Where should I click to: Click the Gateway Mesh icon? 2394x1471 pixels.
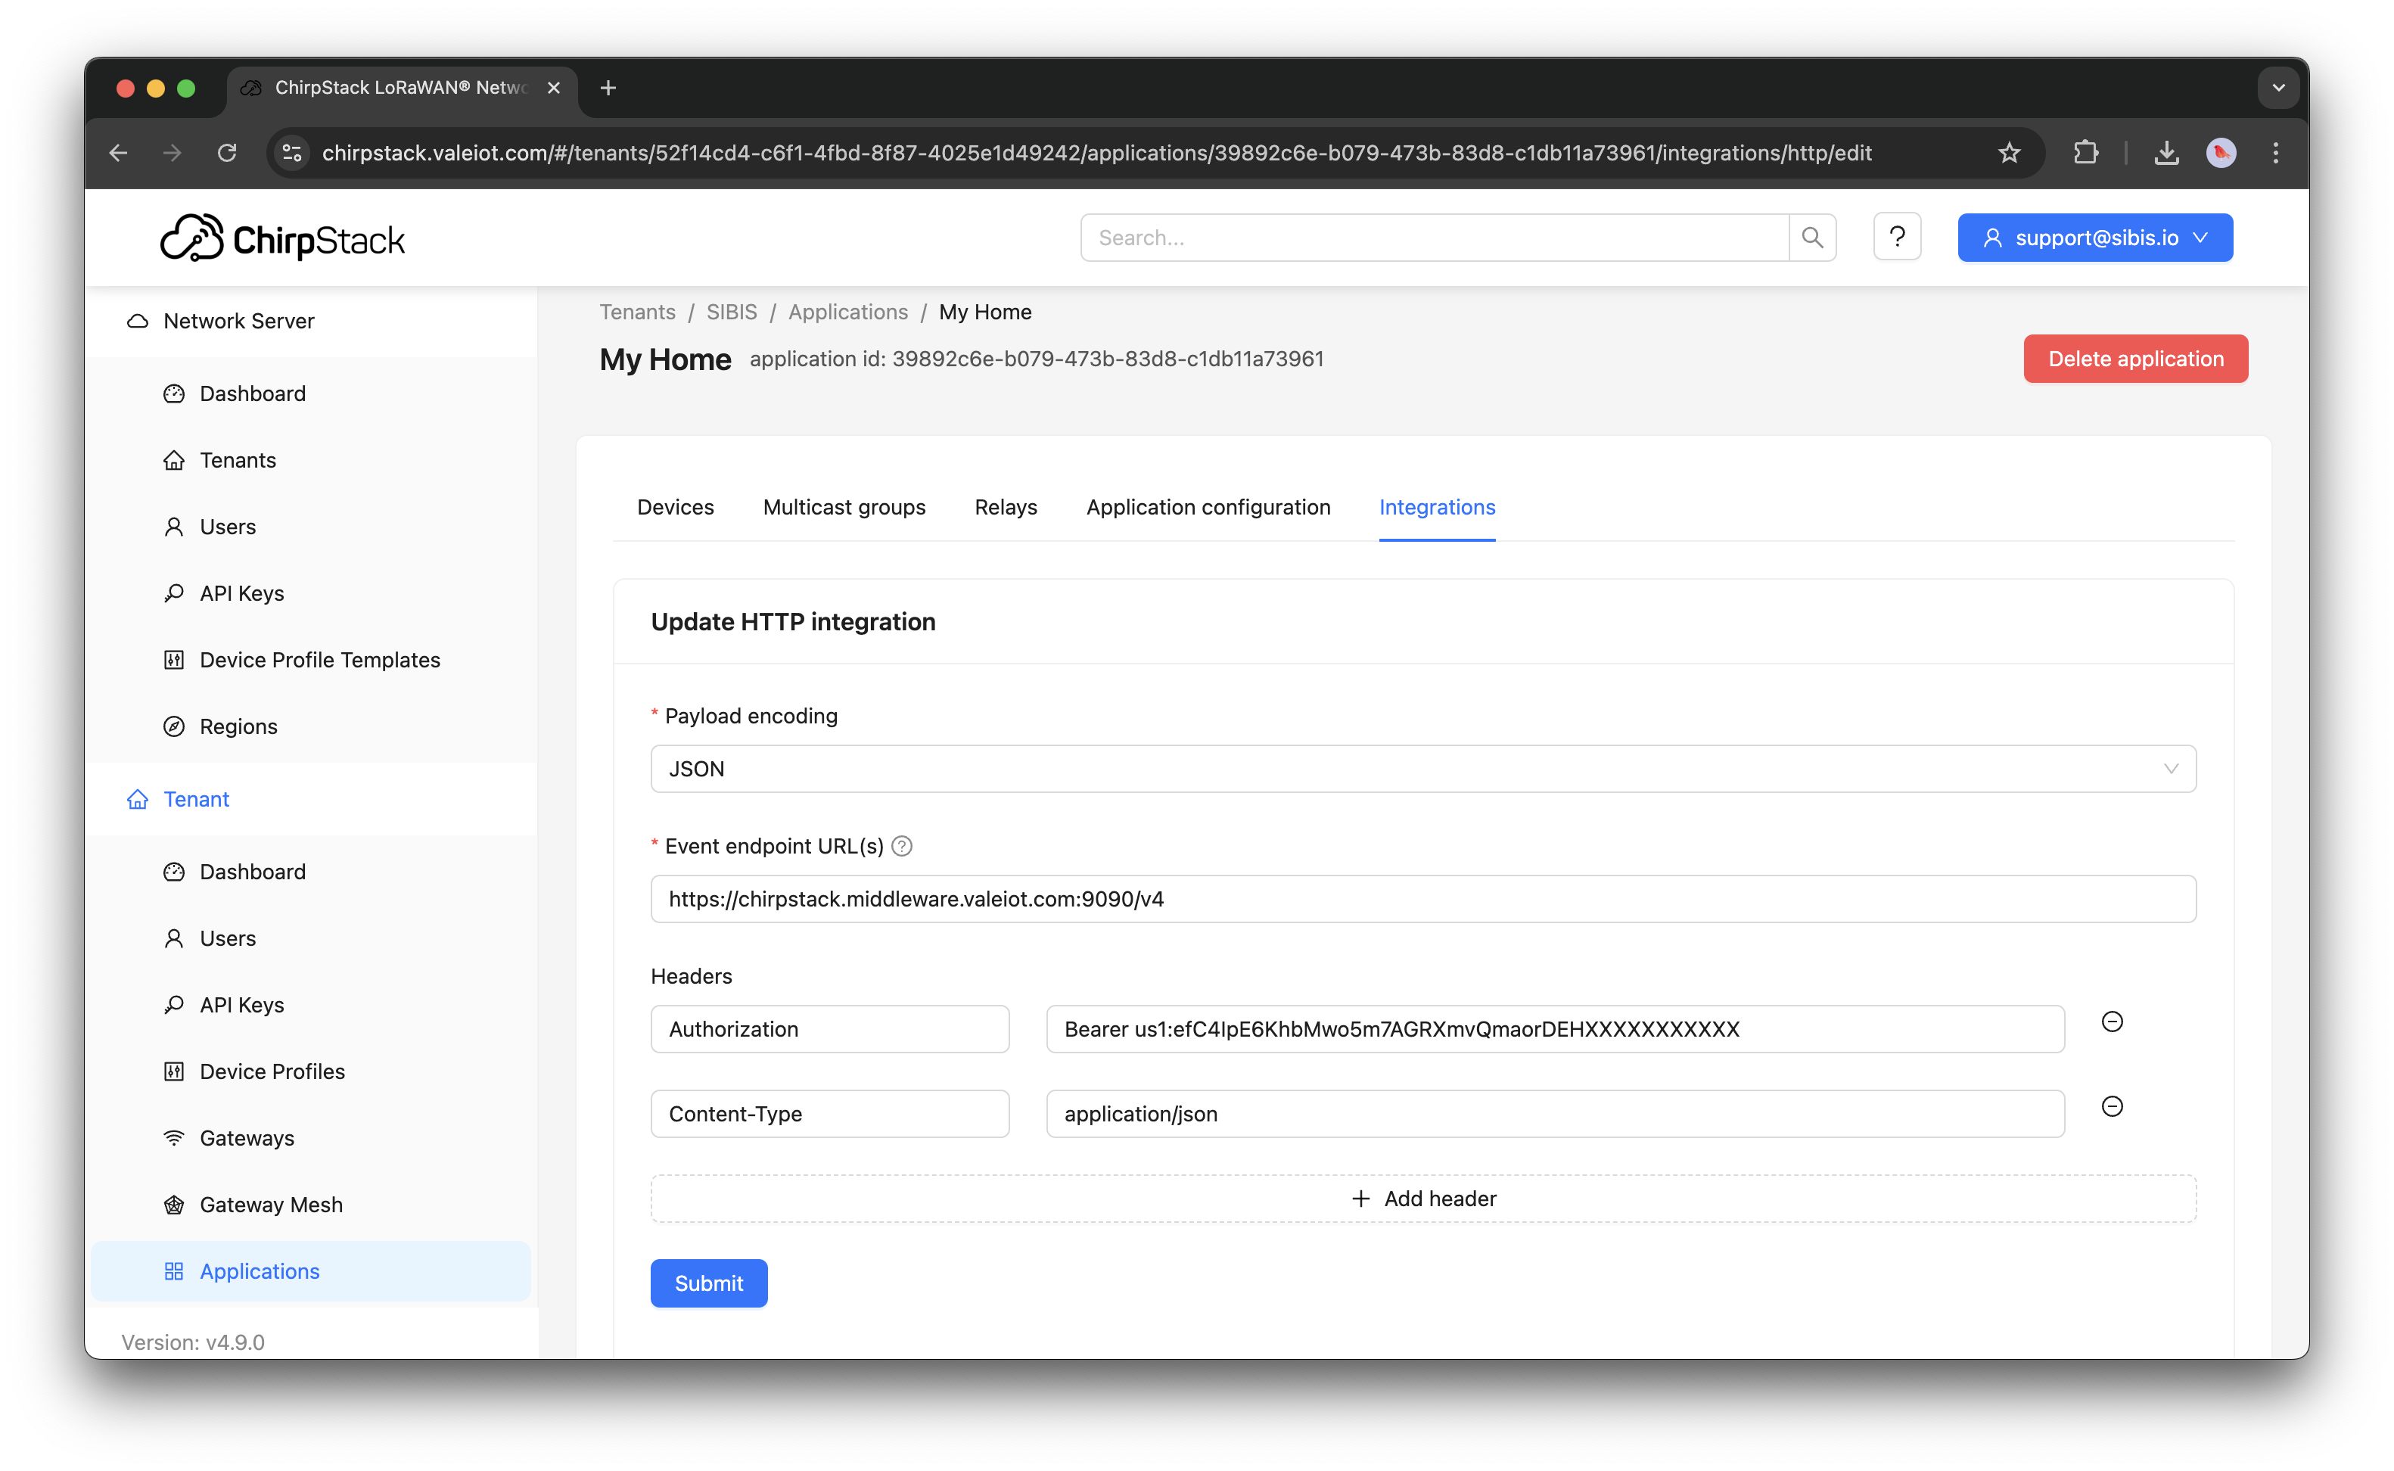tap(173, 1203)
